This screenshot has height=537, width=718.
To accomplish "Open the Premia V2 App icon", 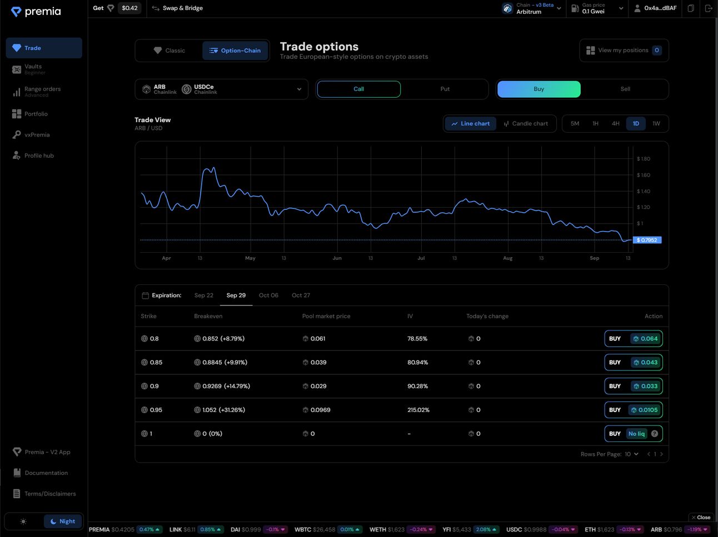I will click(x=17, y=452).
